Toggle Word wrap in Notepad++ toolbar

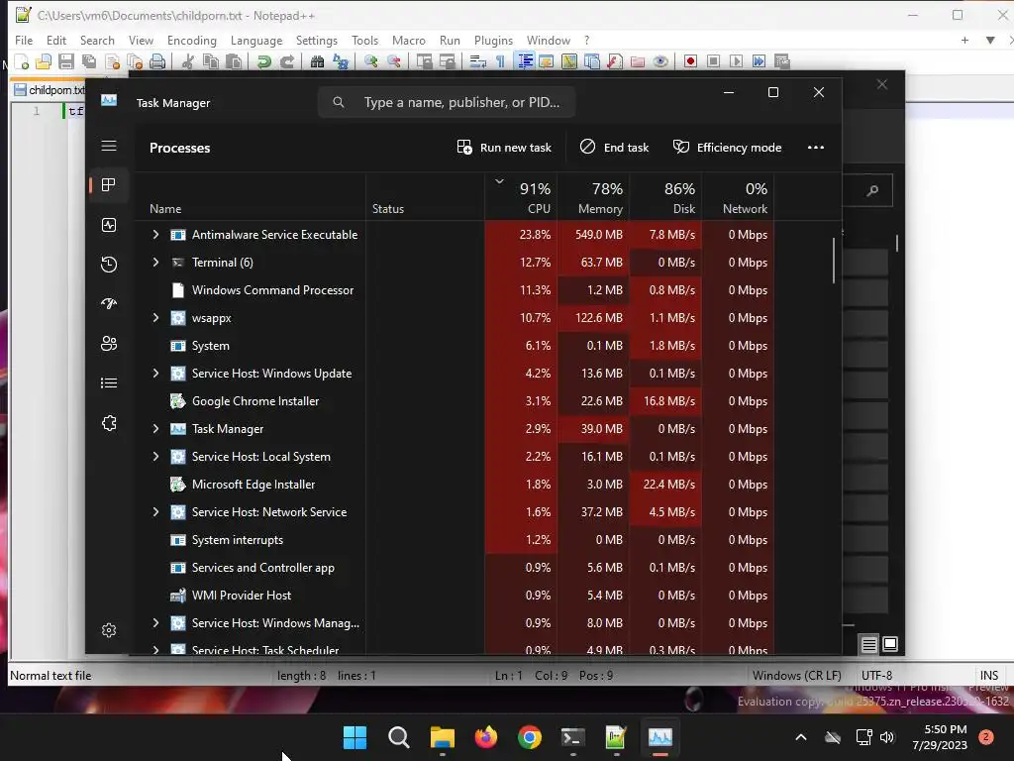(477, 61)
